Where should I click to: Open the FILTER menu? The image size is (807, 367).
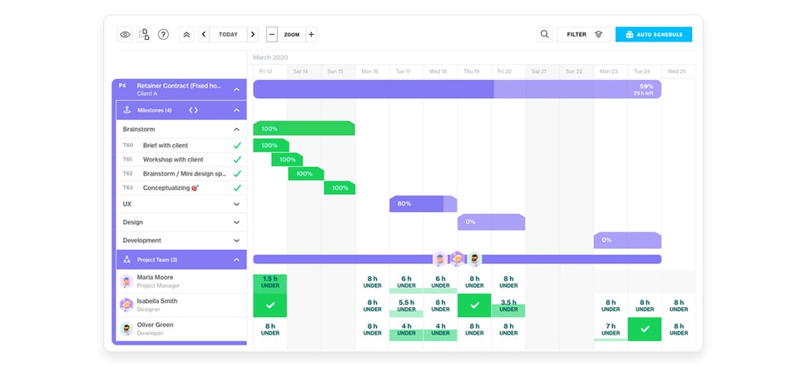pyautogui.click(x=584, y=34)
